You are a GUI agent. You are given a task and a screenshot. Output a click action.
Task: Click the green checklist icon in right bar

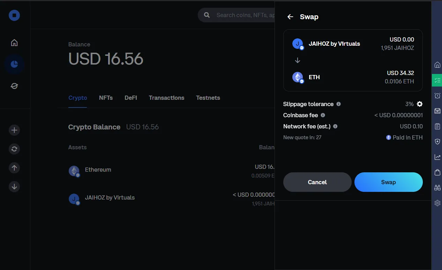[x=437, y=80]
